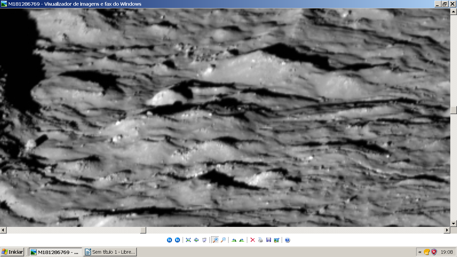Click the vertical scrollbar down arrow

click(x=454, y=223)
